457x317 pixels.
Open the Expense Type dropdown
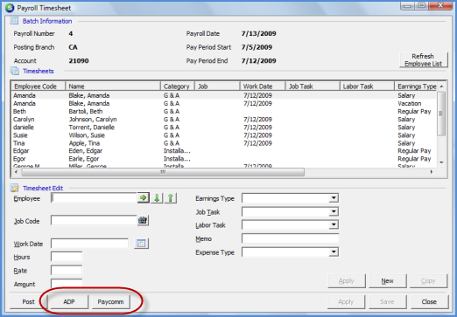click(x=334, y=252)
